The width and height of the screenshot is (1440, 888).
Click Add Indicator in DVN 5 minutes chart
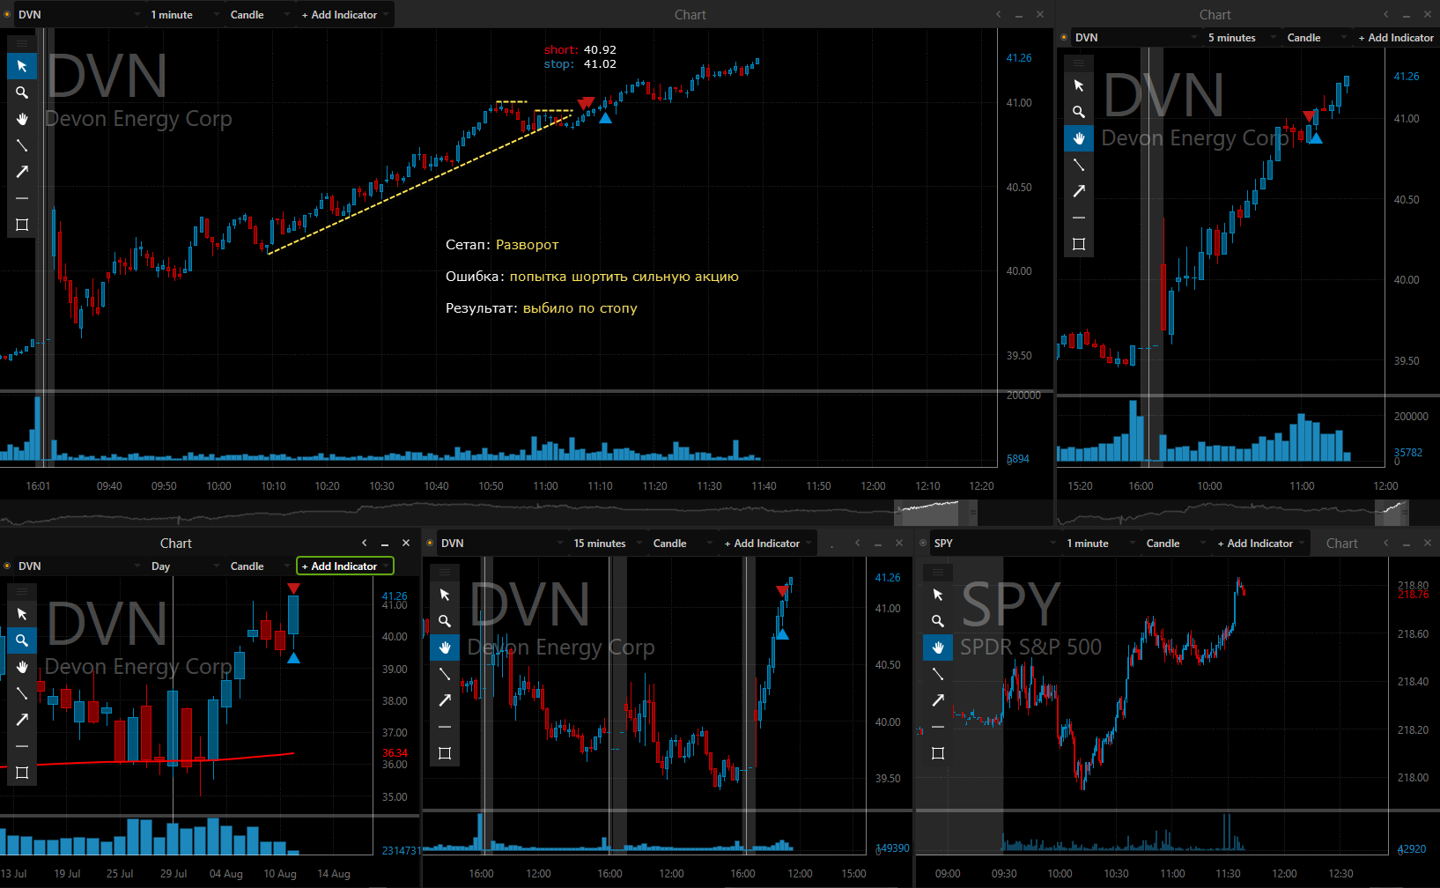point(1396,38)
